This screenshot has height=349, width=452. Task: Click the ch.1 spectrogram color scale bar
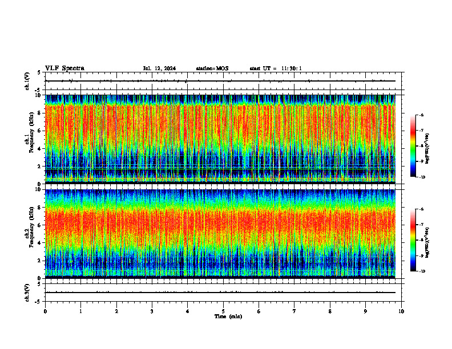(413, 146)
